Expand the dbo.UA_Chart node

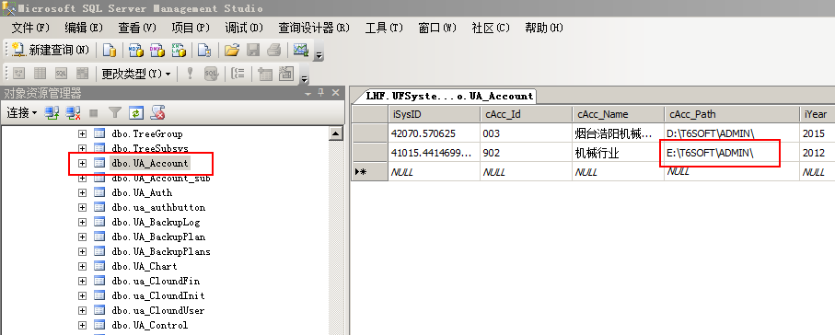82,266
